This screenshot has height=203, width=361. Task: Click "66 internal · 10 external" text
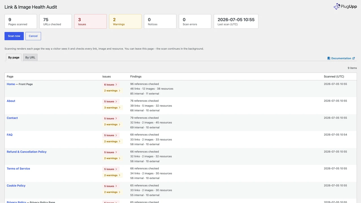click(x=145, y=111)
